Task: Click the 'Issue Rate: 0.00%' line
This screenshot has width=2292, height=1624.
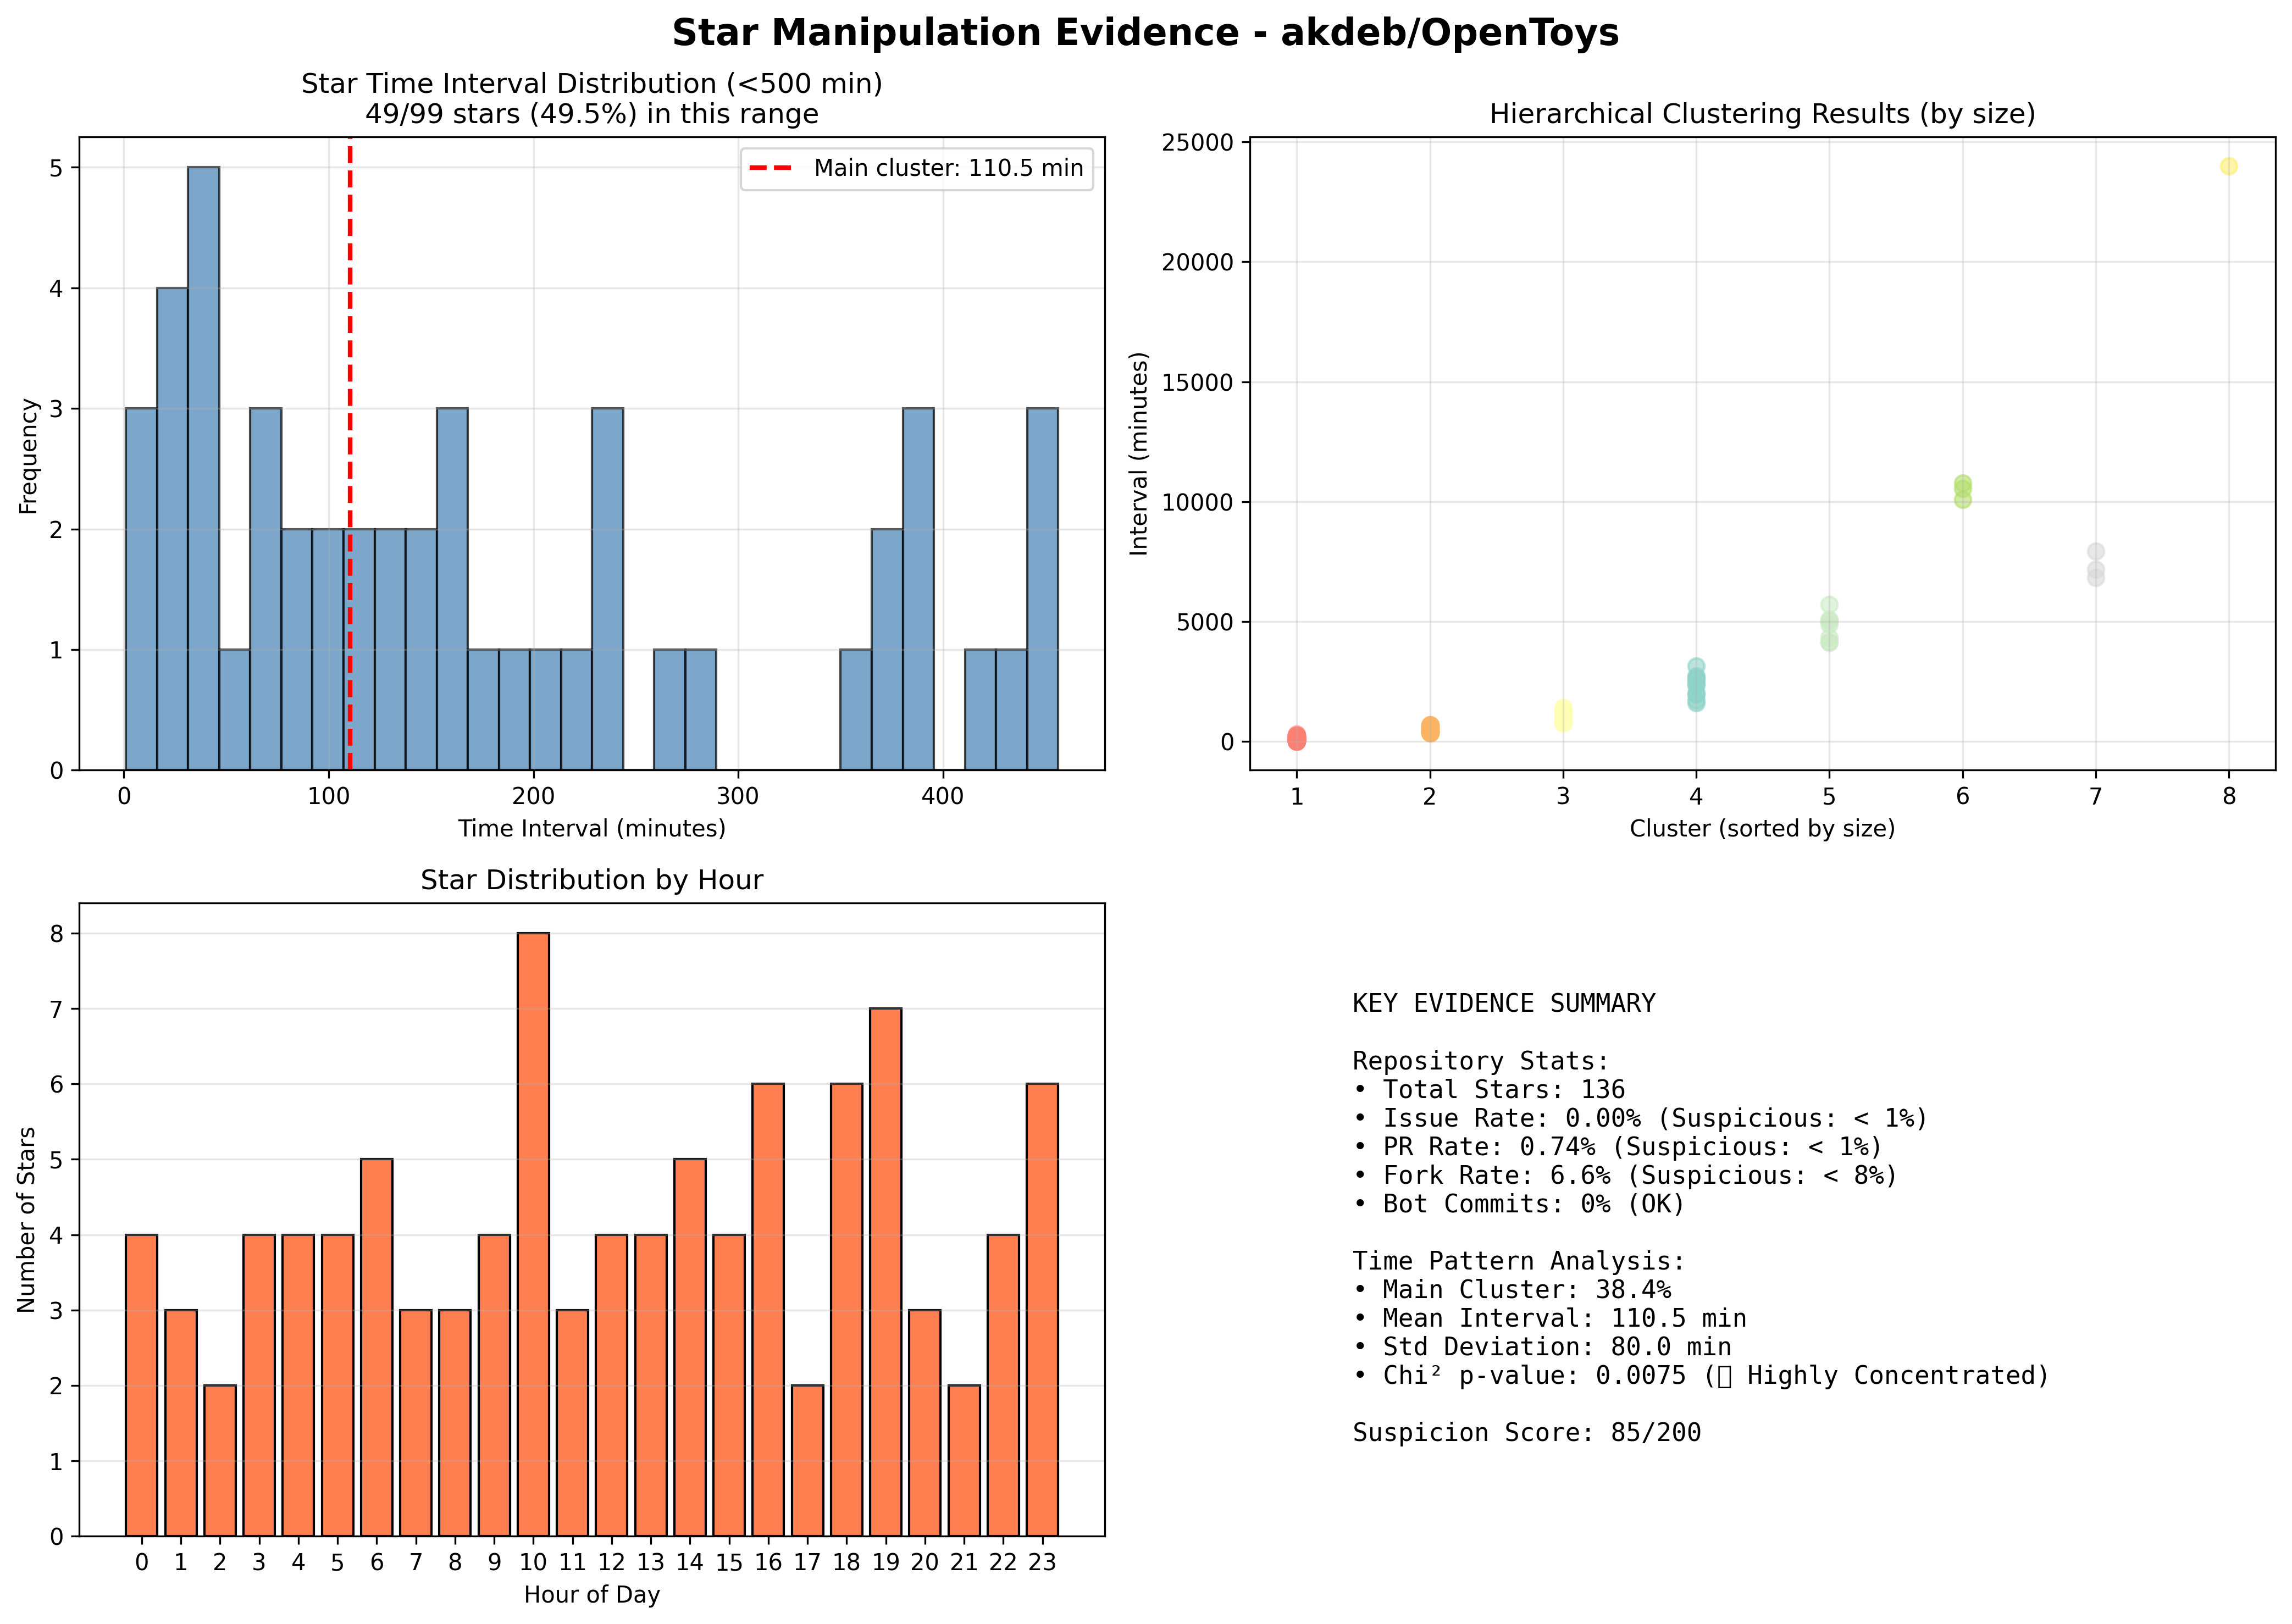Action: [x=1640, y=1118]
